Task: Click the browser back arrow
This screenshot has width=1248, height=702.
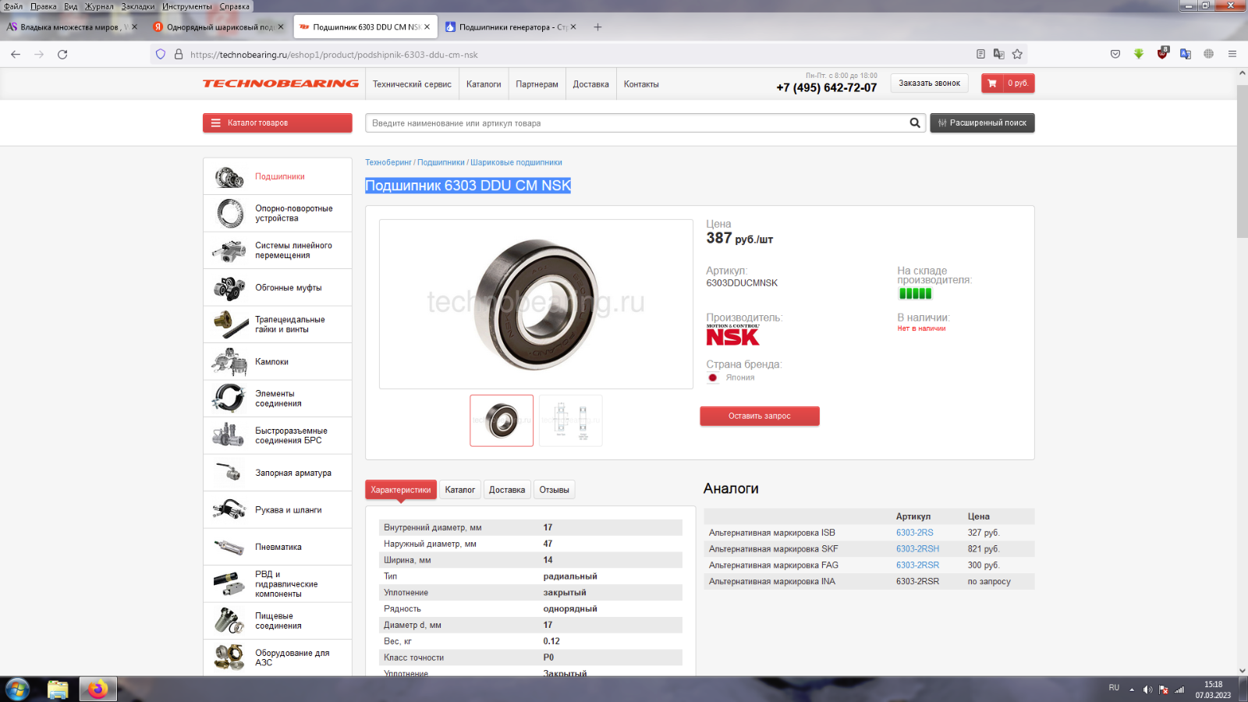Action: [16, 55]
